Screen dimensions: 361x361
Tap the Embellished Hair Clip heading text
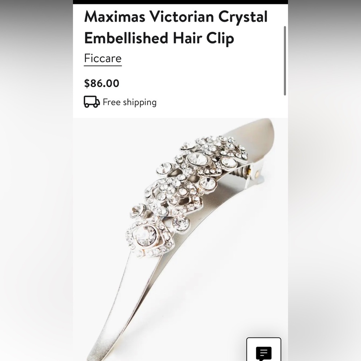(x=158, y=38)
